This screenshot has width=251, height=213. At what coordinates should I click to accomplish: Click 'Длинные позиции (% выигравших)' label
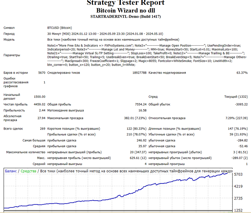(175, 129)
